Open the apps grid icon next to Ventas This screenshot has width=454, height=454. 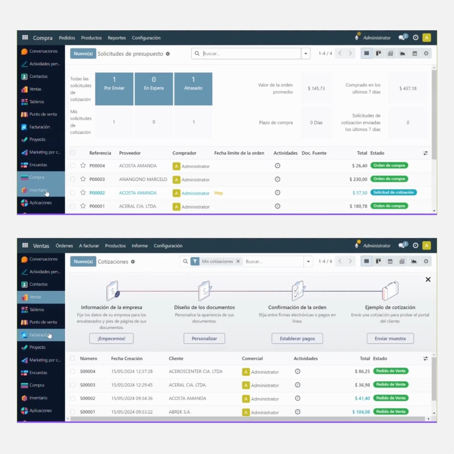pos(25,246)
